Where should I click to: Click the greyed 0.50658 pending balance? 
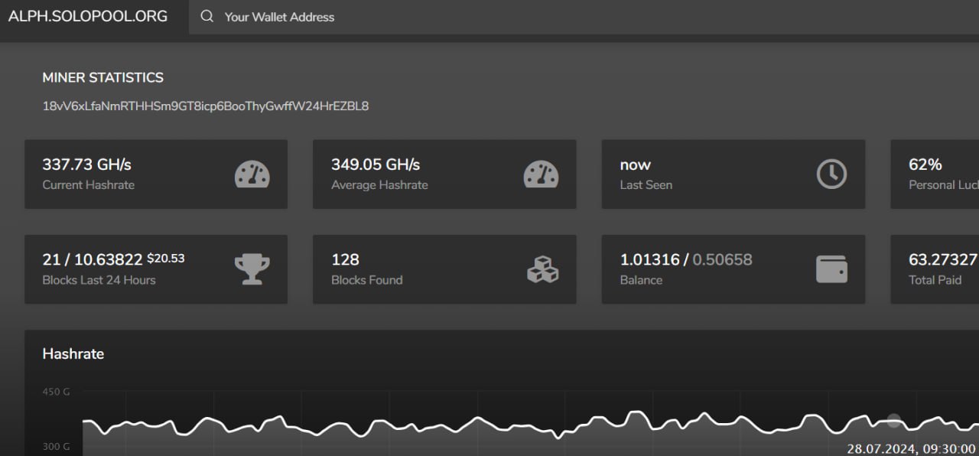click(722, 259)
